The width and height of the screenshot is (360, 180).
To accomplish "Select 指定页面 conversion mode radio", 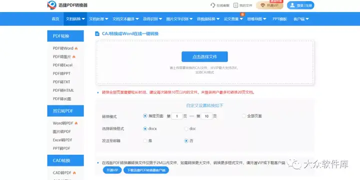I will pyautogui.click(x=145, y=116).
